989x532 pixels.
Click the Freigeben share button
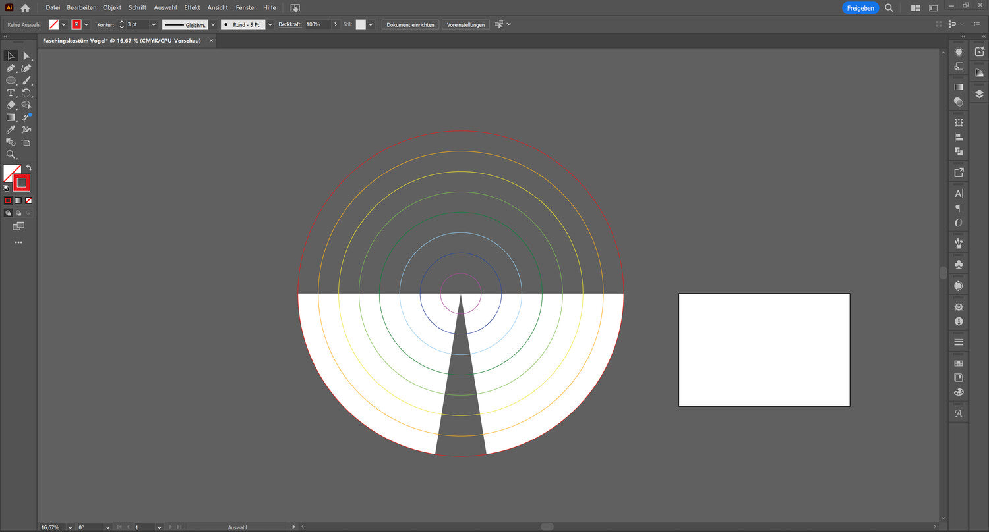pyautogui.click(x=860, y=8)
